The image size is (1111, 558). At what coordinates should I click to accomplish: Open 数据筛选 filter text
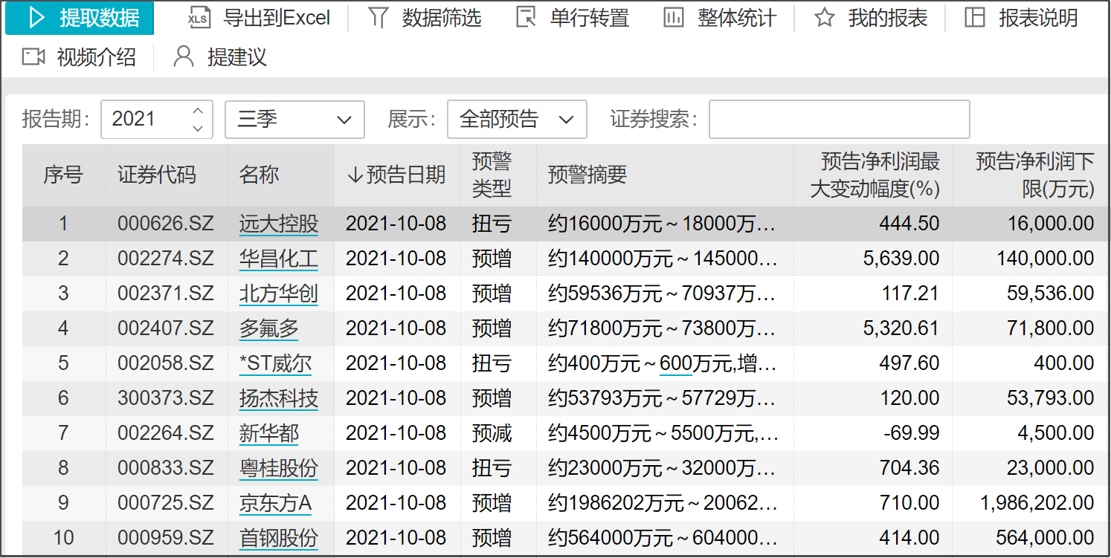[442, 19]
